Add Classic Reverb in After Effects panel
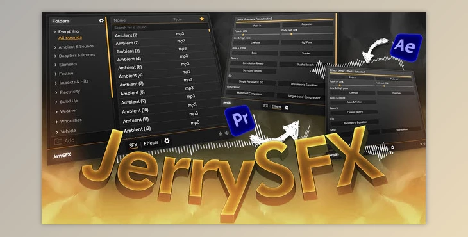This screenshot has height=237, width=468. pyautogui.click(x=355, y=112)
